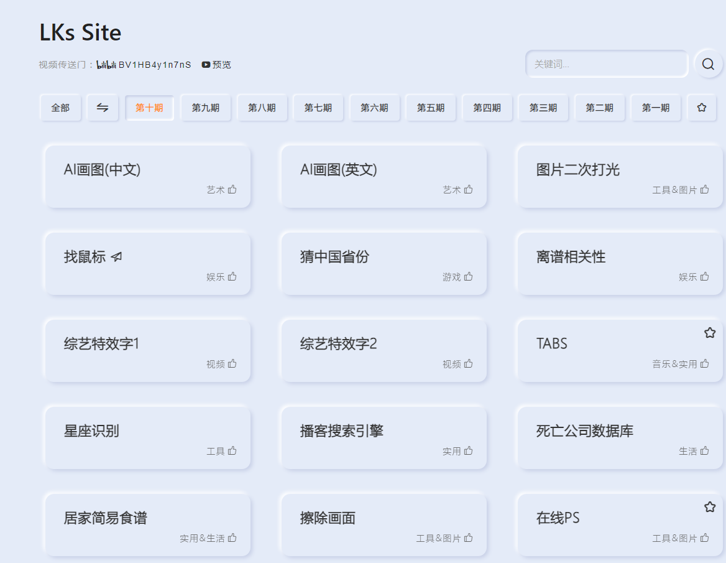726x563 pixels.
Task: Click the paper plane icon beside 找鼠标
Action: pyautogui.click(x=117, y=257)
